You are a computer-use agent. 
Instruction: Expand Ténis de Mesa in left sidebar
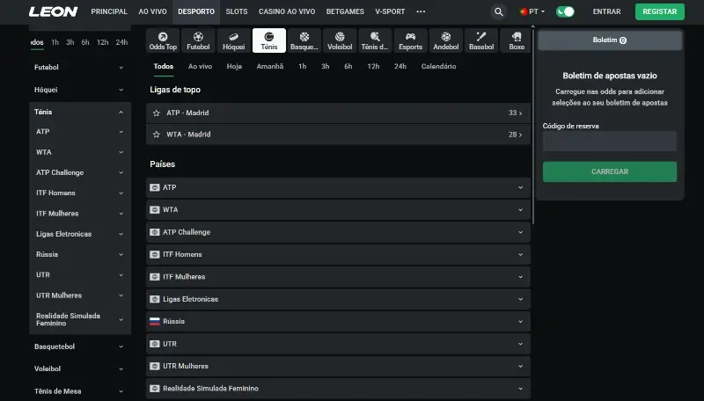pyautogui.click(x=80, y=391)
